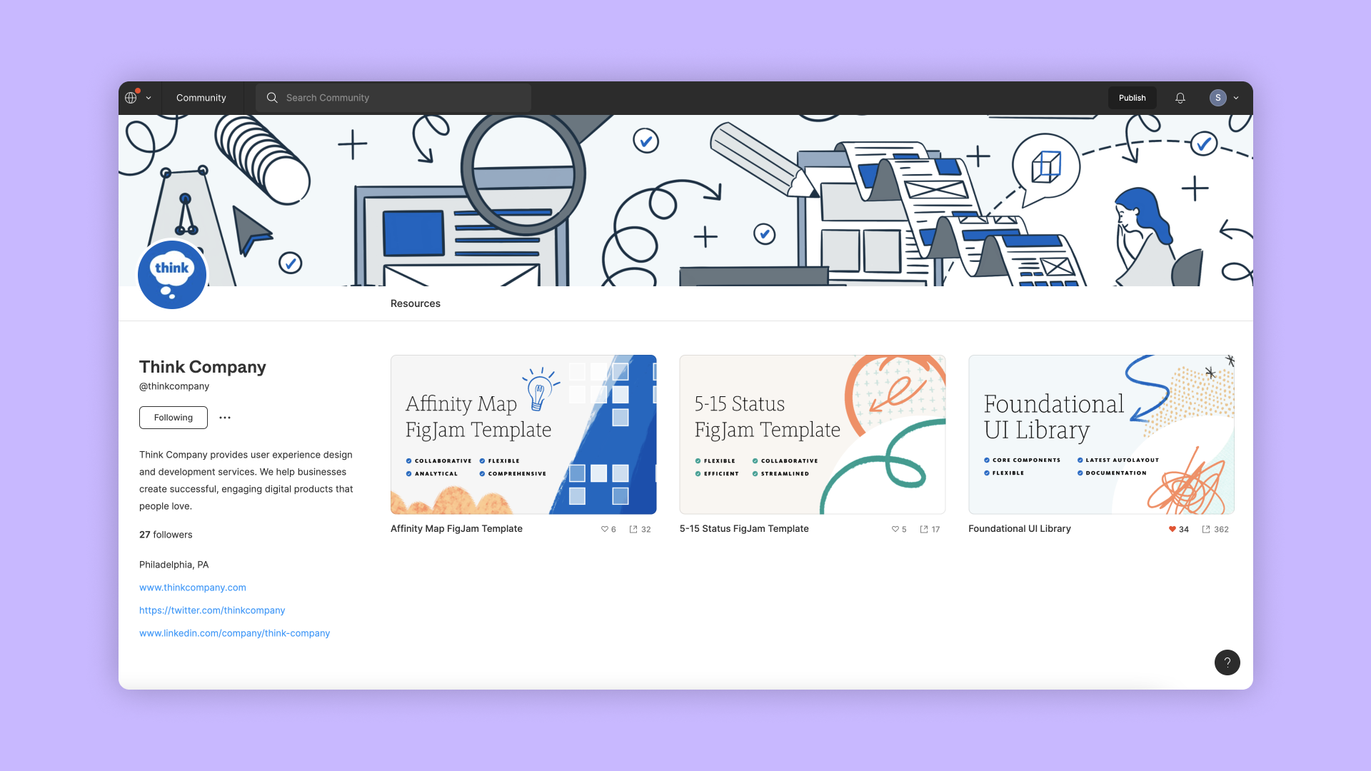Click the Publish button top right
The image size is (1371, 771).
[x=1132, y=97]
